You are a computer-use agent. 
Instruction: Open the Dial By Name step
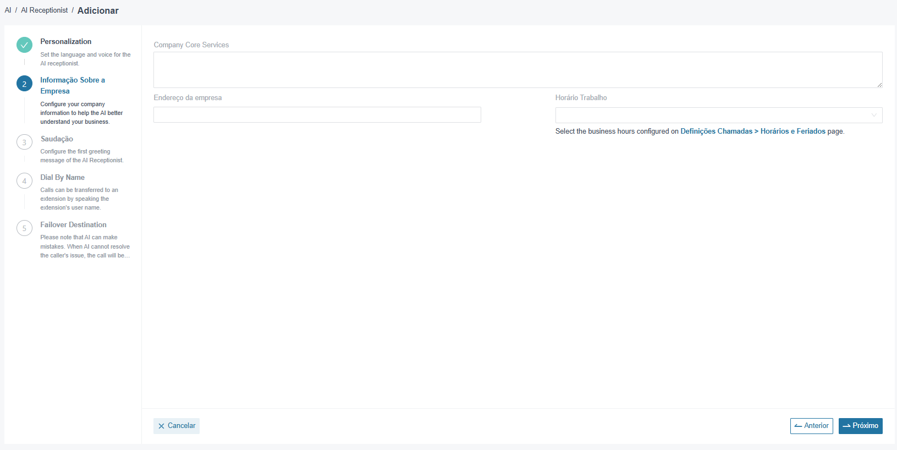pyautogui.click(x=62, y=178)
